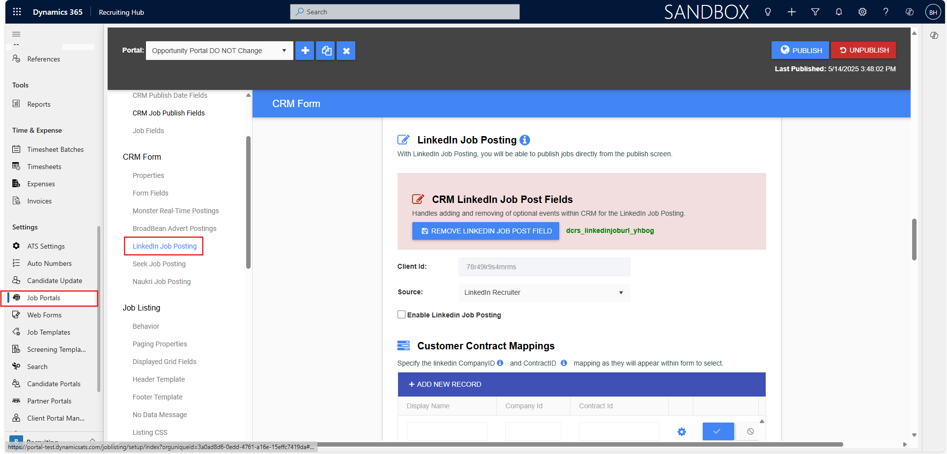Image resolution: width=947 pixels, height=454 pixels.
Task: Click the plus new record icon in header
Action: point(791,12)
